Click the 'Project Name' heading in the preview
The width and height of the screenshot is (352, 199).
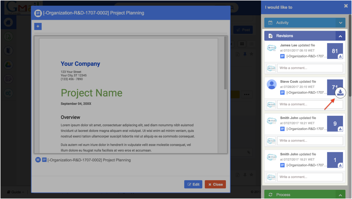tap(92, 93)
